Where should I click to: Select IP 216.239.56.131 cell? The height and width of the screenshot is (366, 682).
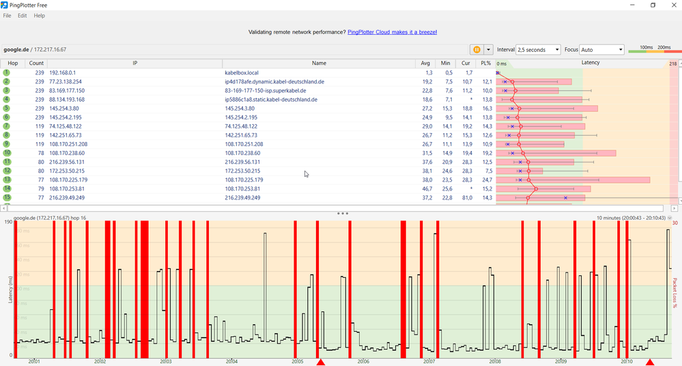click(67, 162)
